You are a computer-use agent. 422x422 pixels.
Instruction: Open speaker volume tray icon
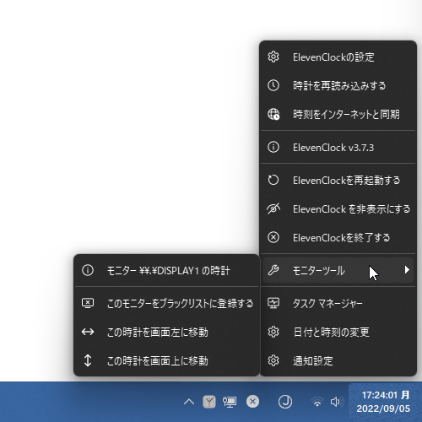pyautogui.click(x=337, y=402)
